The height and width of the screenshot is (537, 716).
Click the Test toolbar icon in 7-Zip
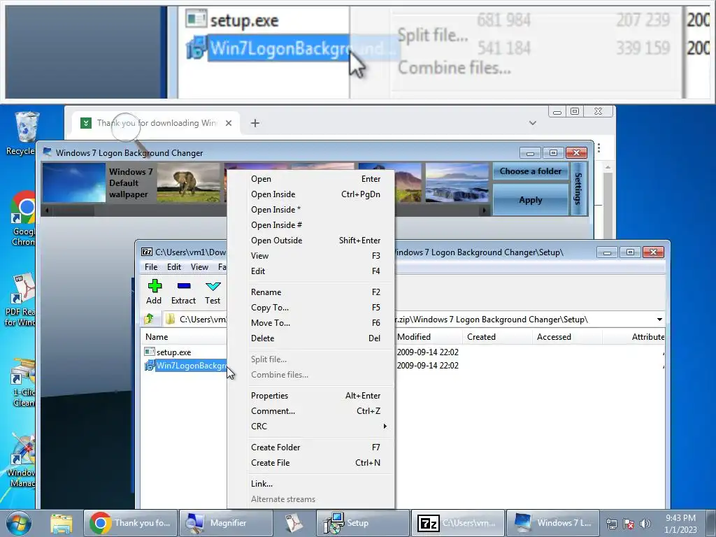point(213,286)
